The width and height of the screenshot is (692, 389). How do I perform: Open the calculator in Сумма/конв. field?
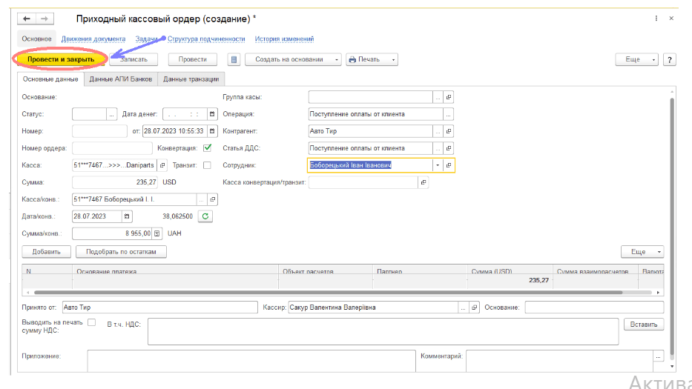point(156,233)
